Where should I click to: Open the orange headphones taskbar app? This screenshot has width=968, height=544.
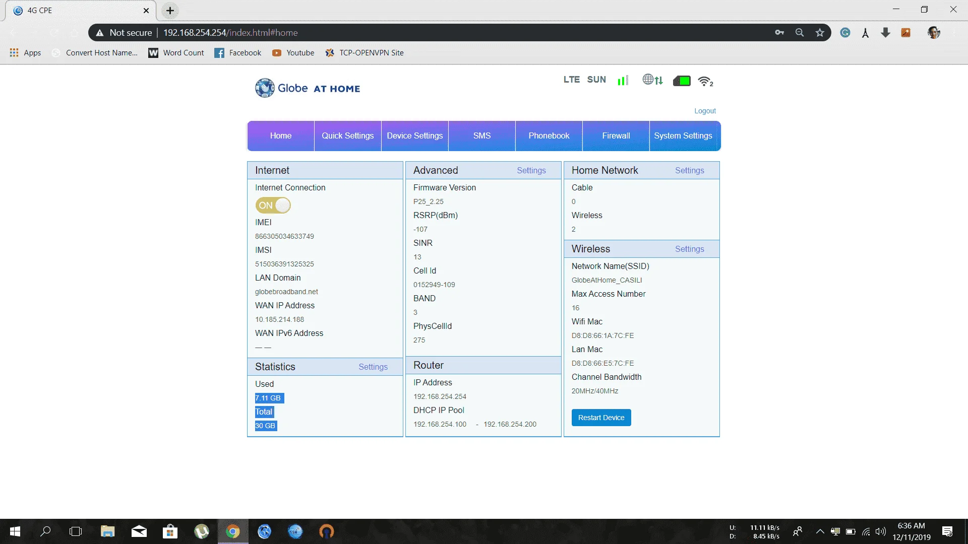click(x=327, y=531)
